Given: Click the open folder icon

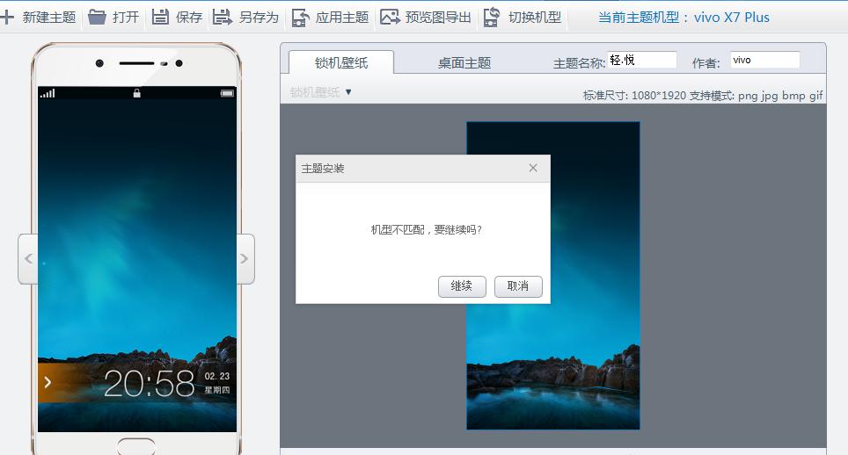Looking at the screenshot, I should 97,18.
